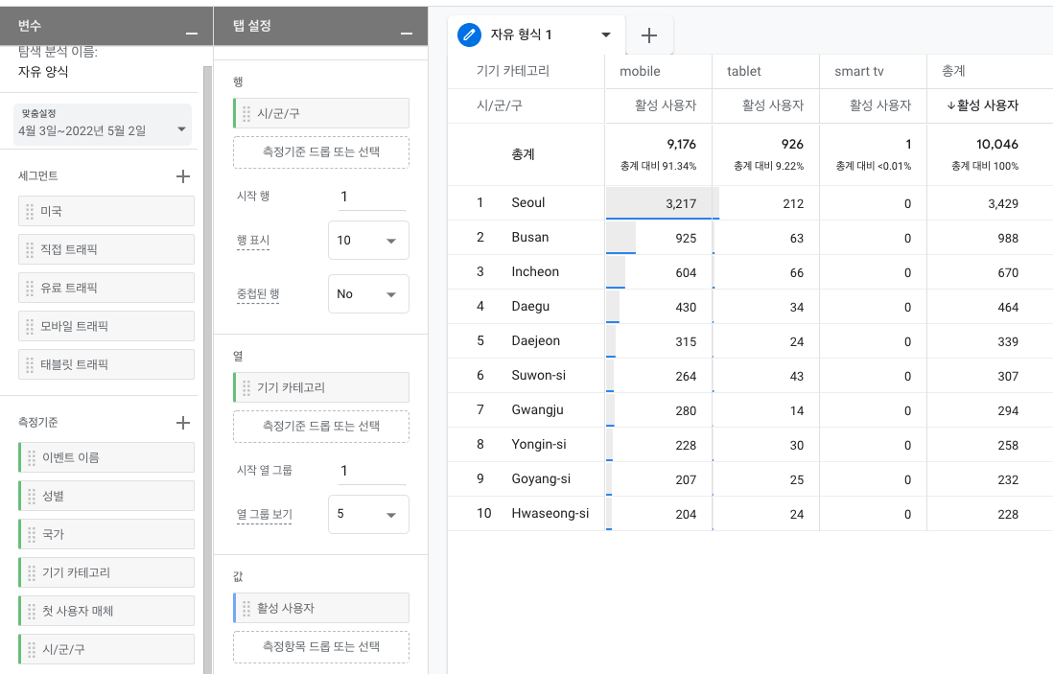Viewport: 1053px width, 674px height.
Task: Click the Busan row label
Action: click(530, 237)
